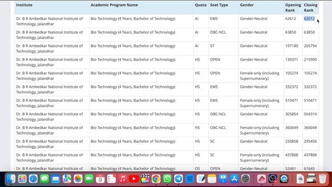The image size is (332, 187).
Task: Click closing rank 504310
Action: pos(310,114)
